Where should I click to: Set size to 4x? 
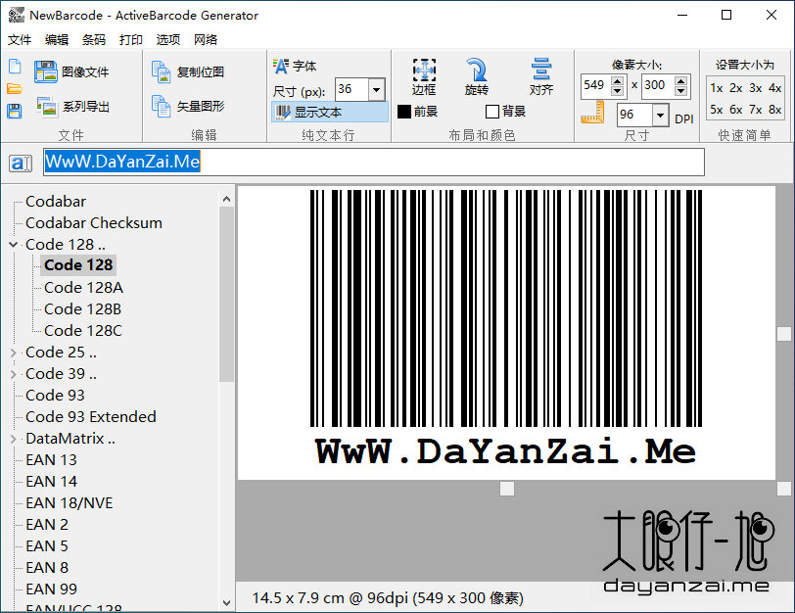pos(774,88)
